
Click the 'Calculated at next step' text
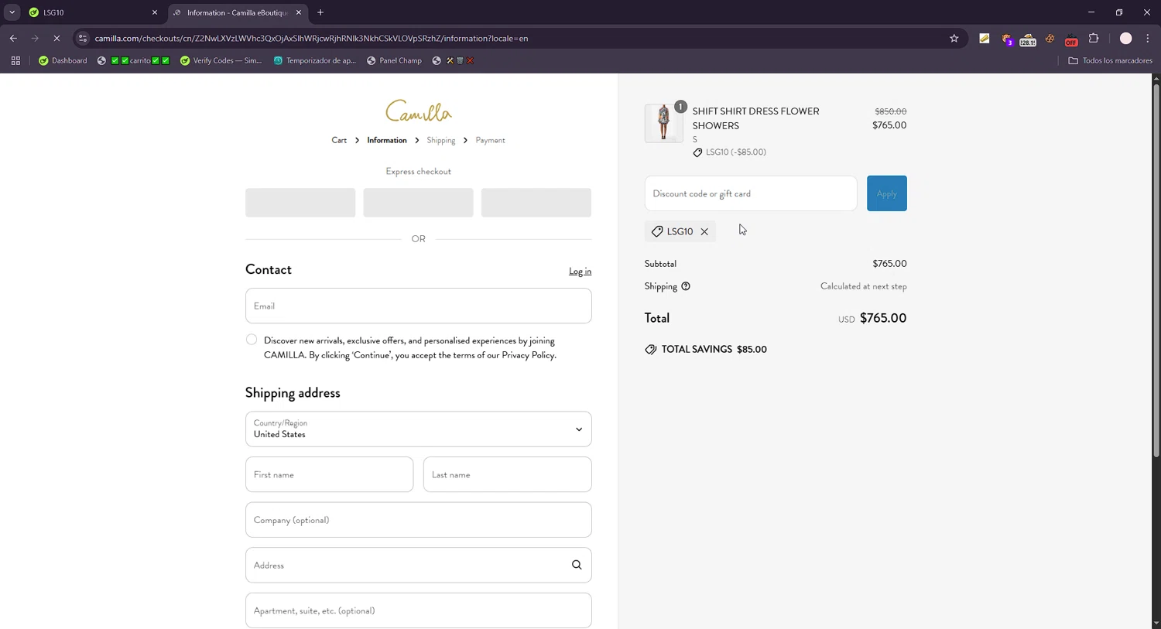point(864,286)
